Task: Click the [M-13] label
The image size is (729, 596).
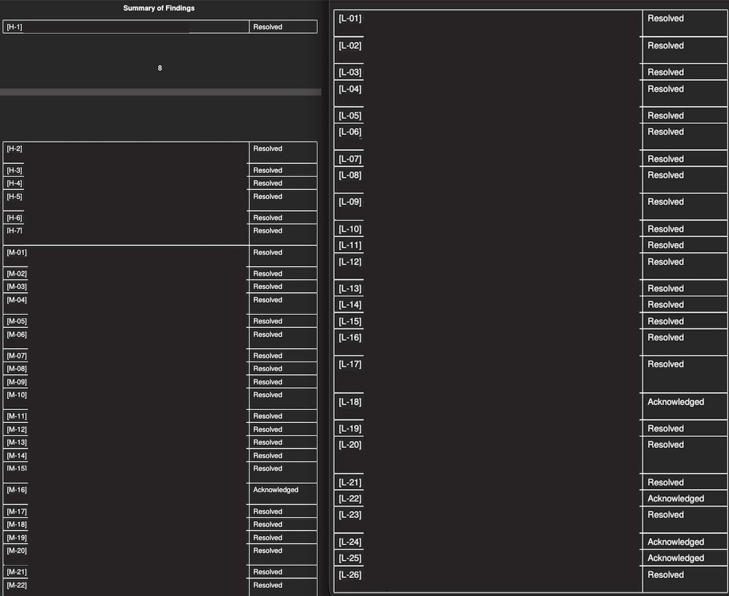Action: [16, 442]
